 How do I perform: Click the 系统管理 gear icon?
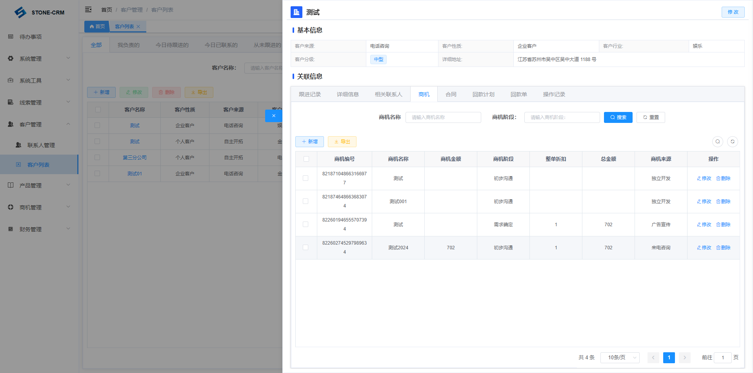click(11, 58)
